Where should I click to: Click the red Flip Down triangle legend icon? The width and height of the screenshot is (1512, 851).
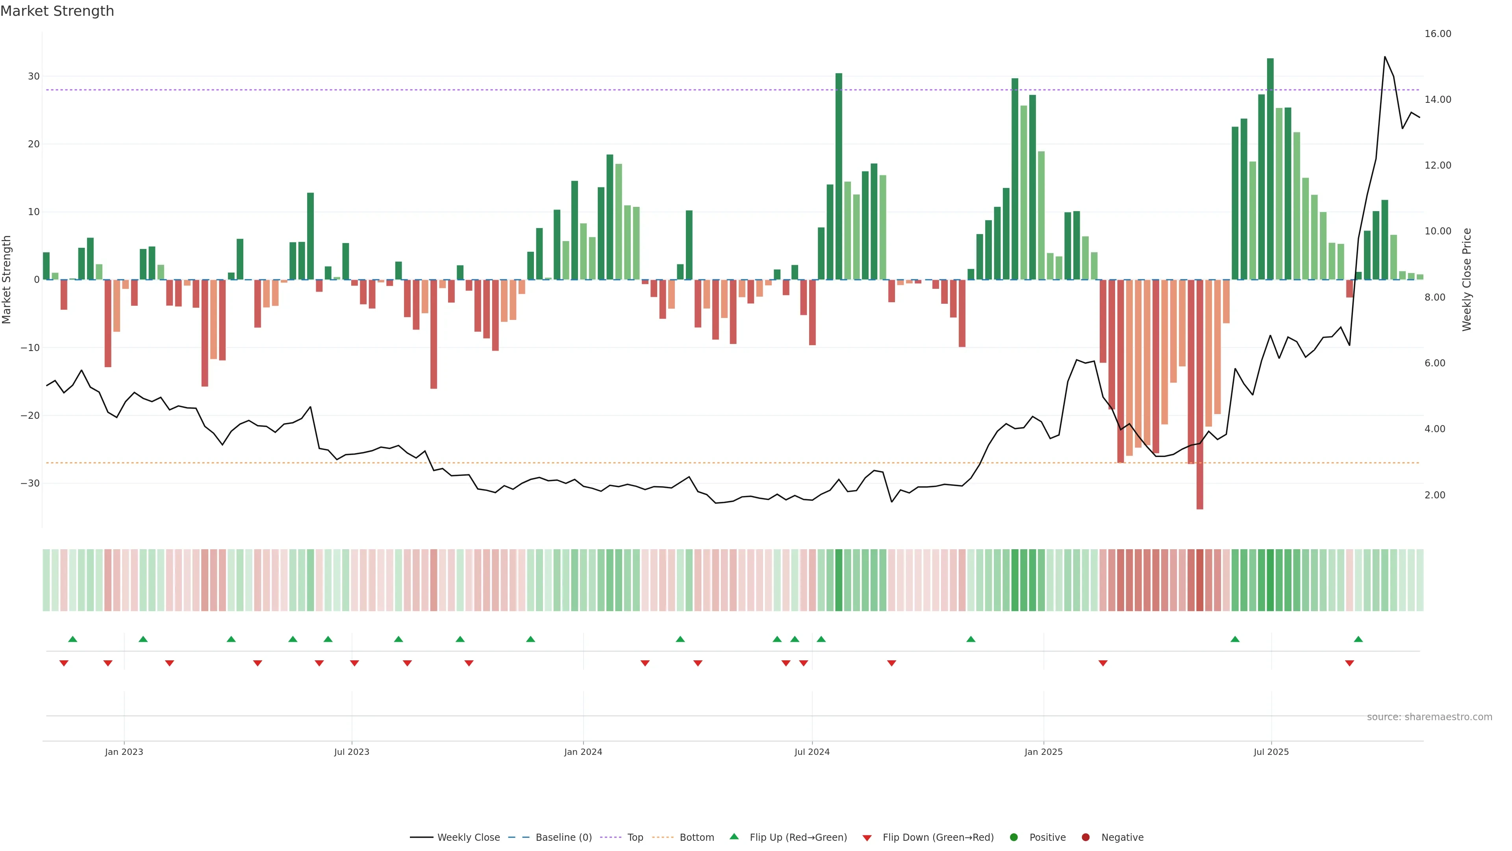click(867, 838)
